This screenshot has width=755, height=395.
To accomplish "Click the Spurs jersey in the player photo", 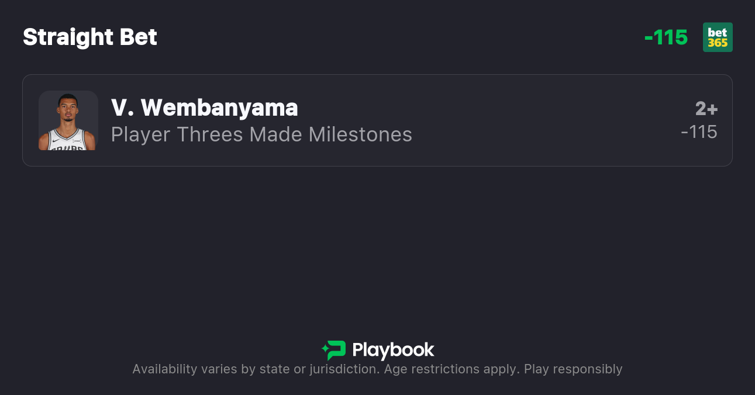I will [68, 142].
